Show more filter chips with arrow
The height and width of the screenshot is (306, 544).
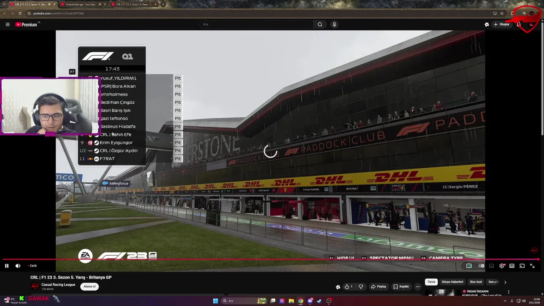tap(505, 282)
